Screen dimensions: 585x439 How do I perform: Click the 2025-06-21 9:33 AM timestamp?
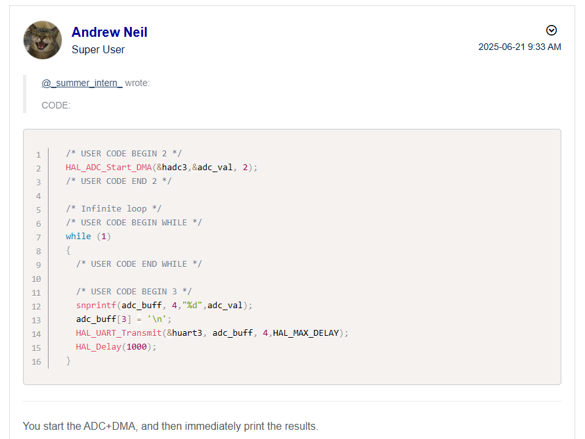click(519, 47)
